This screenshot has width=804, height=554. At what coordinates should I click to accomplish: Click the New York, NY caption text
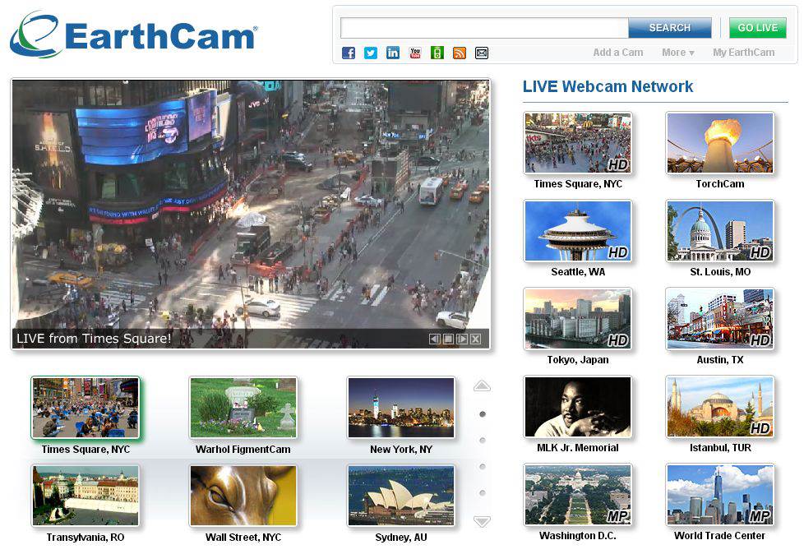pyautogui.click(x=401, y=450)
